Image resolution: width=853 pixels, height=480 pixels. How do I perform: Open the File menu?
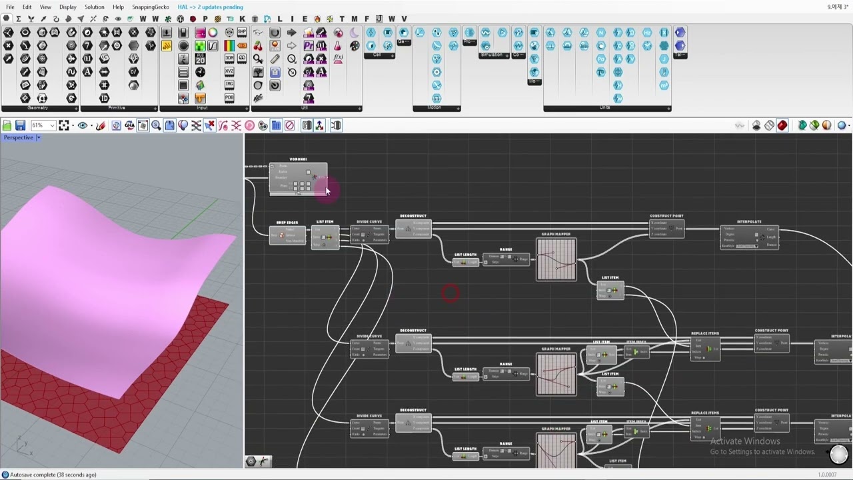tap(10, 7)
